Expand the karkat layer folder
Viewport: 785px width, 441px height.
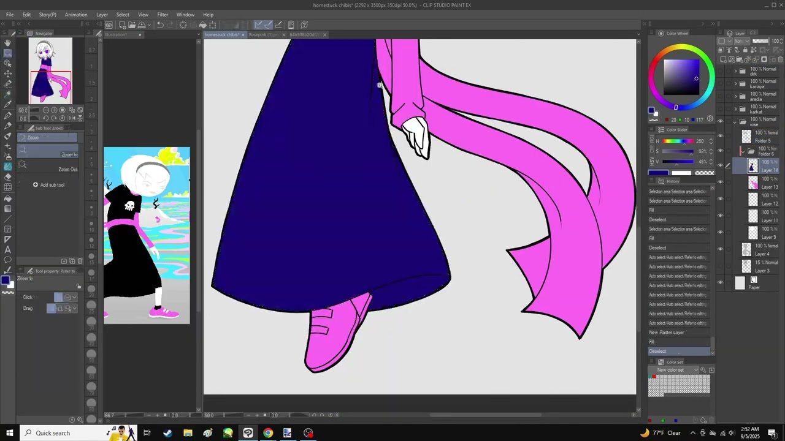[x=735, y=108]
